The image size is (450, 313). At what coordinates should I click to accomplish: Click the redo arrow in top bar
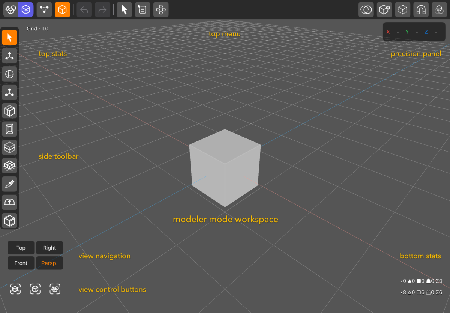(102, 10)
